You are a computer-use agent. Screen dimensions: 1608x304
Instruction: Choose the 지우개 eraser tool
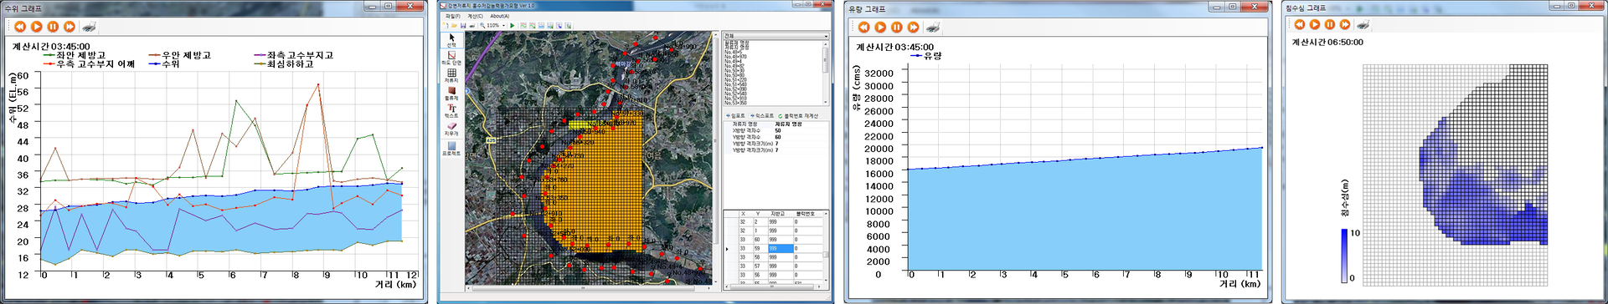point(451,128)
